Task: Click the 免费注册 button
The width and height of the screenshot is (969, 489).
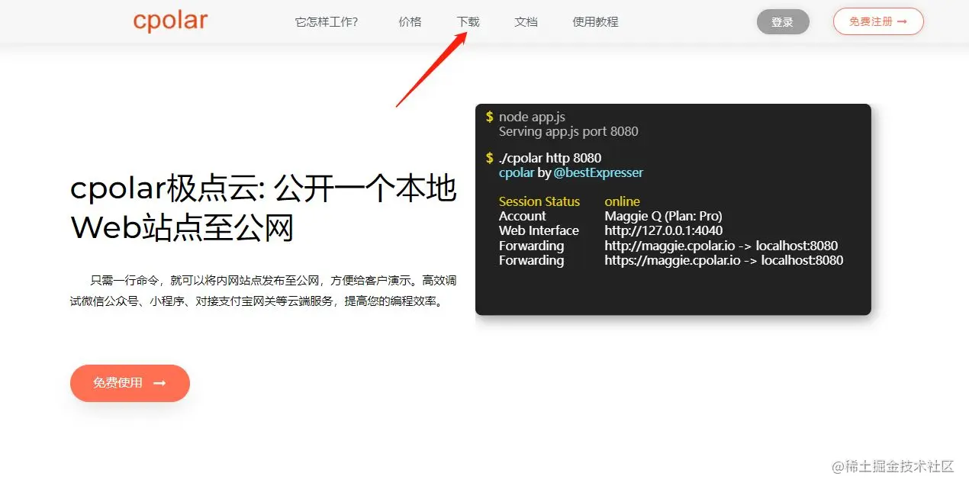Action: tap(878, 21)
